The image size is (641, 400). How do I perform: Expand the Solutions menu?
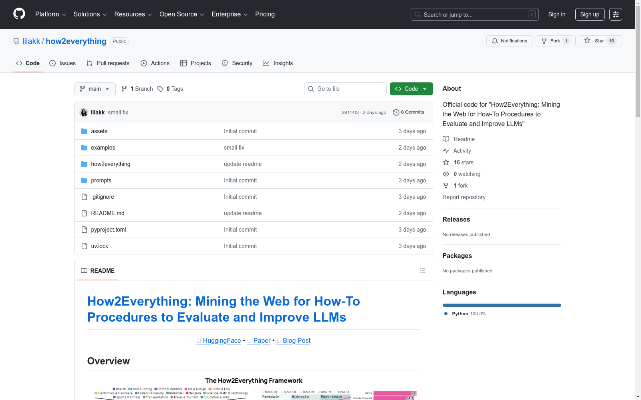tap(90, 14)
